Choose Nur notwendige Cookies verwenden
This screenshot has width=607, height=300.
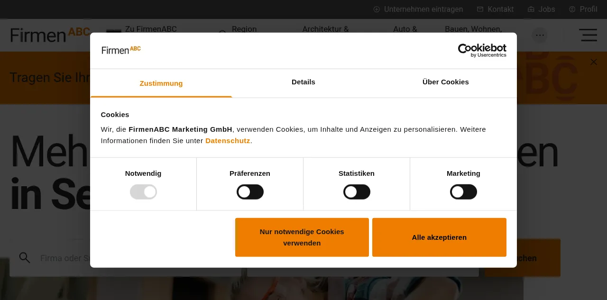302,237
